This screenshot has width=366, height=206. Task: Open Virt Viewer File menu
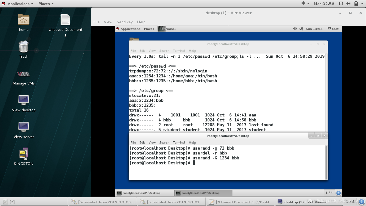click(96, 22)
